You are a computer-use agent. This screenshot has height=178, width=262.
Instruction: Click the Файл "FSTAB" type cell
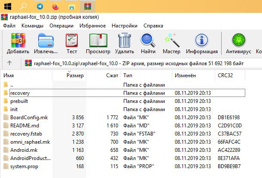(x=139, y=134)
